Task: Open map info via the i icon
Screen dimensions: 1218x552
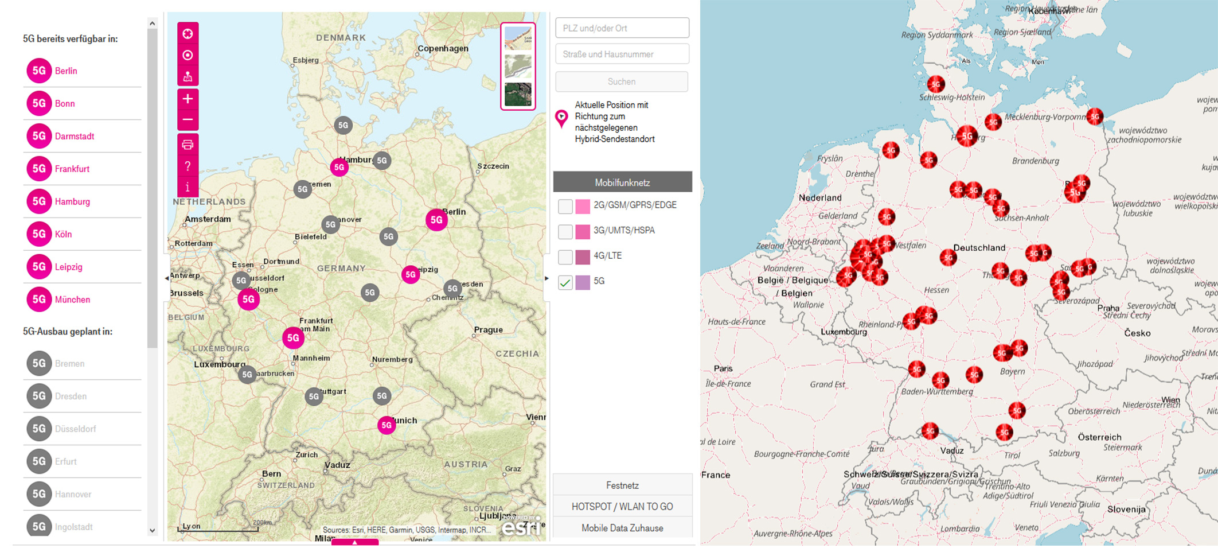Action: pos(188,187)
